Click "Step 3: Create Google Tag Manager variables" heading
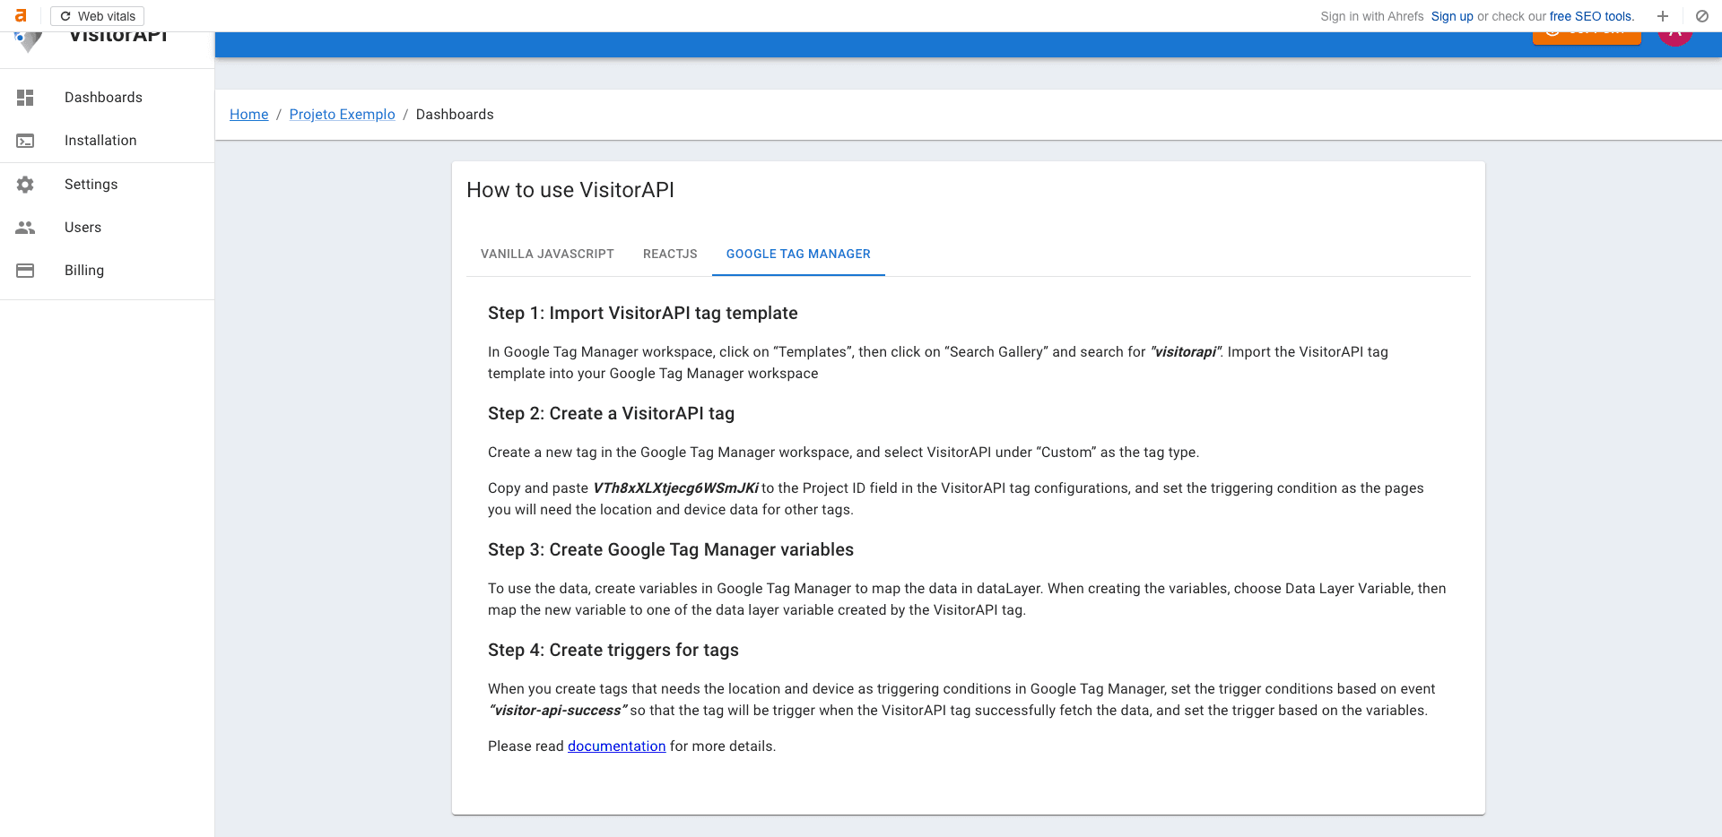Viewport: 1722px width, 837px height. (x=671, y=549)
